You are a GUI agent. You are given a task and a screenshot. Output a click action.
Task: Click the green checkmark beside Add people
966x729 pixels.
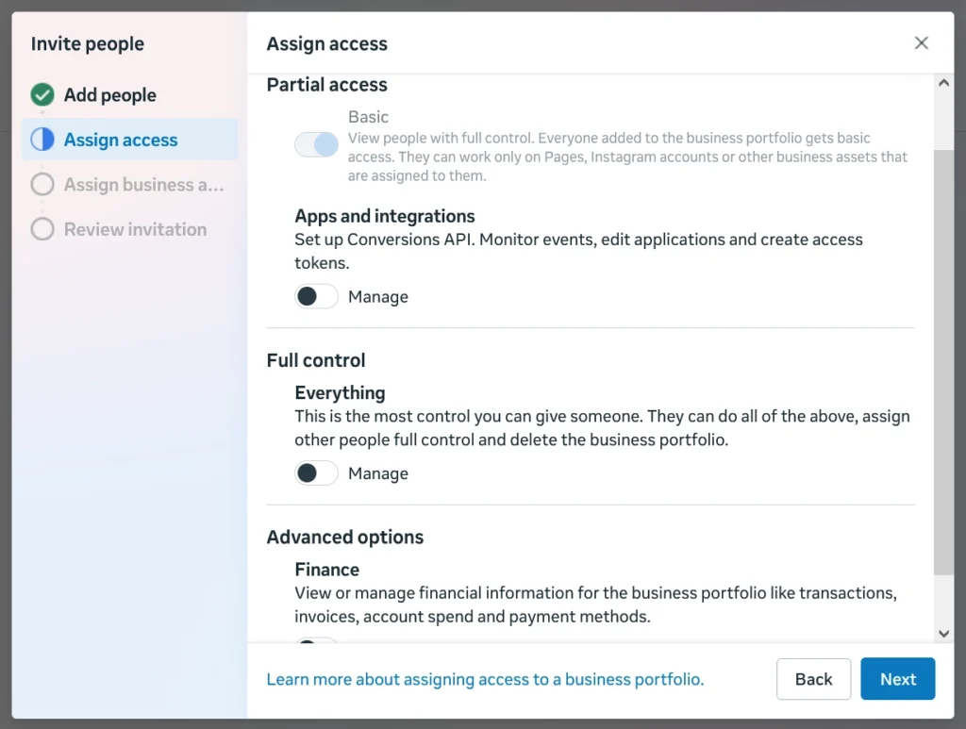(x=42, y=95)
